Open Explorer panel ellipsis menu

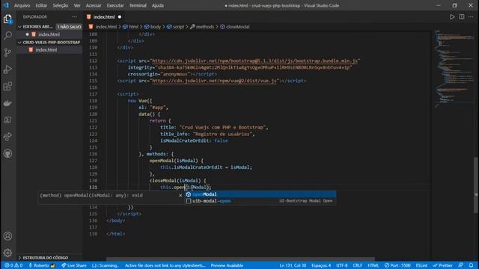click(74, 16)
